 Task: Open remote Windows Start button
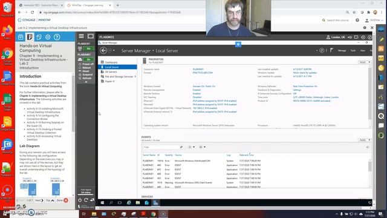click(102, 203)
